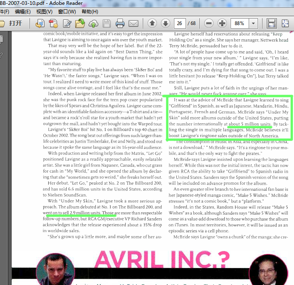The height and width of the screenshot is (285, 294).
Task: Click the line beginning "Lavigne's "Sk8er Boi" hit No. 1"
Action: [105, 129]
